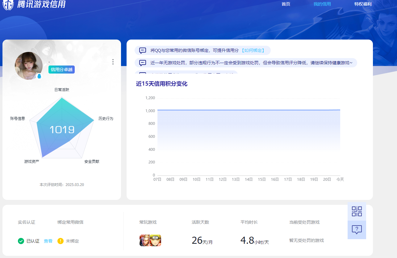Click the 绑定常用微信 label
The width and height of the screenshot is (397, 258).
click(70, 222)
